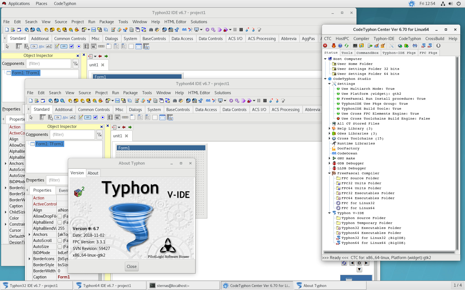
Task: Click the Properties filter field in Typhon64 inspector
Action: tap(57, 180)
